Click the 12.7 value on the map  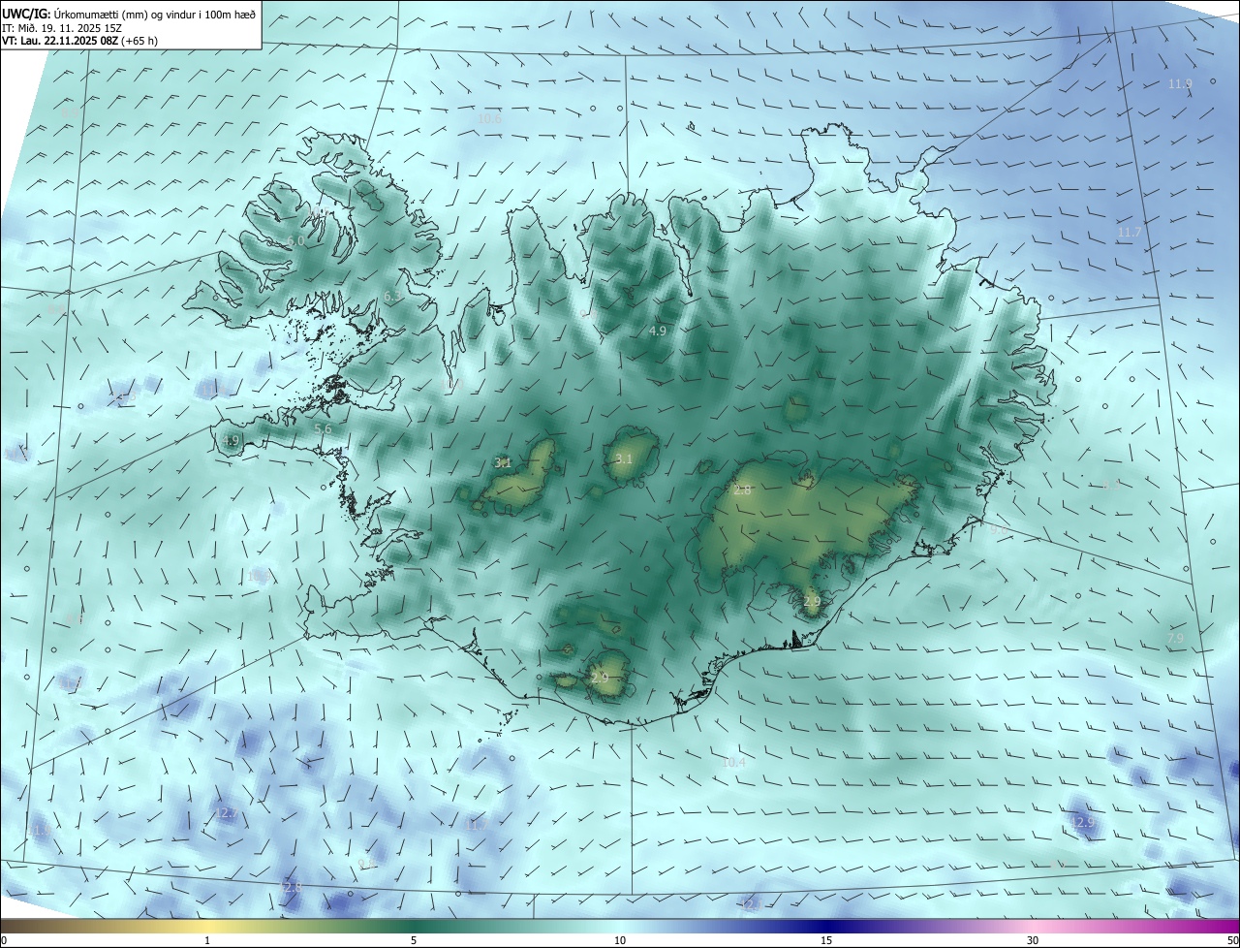[x=226, y=813]
